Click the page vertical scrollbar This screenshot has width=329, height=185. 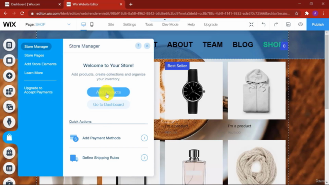click(327, 71)
